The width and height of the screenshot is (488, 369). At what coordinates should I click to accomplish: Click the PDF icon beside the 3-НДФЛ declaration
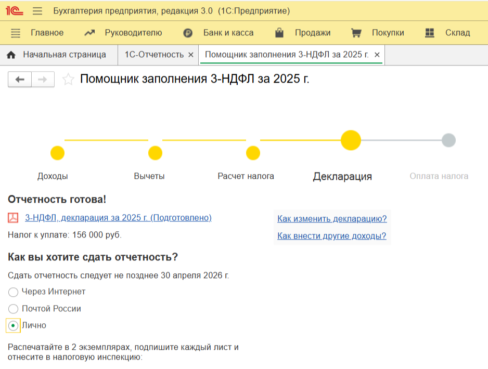point(14,218)
